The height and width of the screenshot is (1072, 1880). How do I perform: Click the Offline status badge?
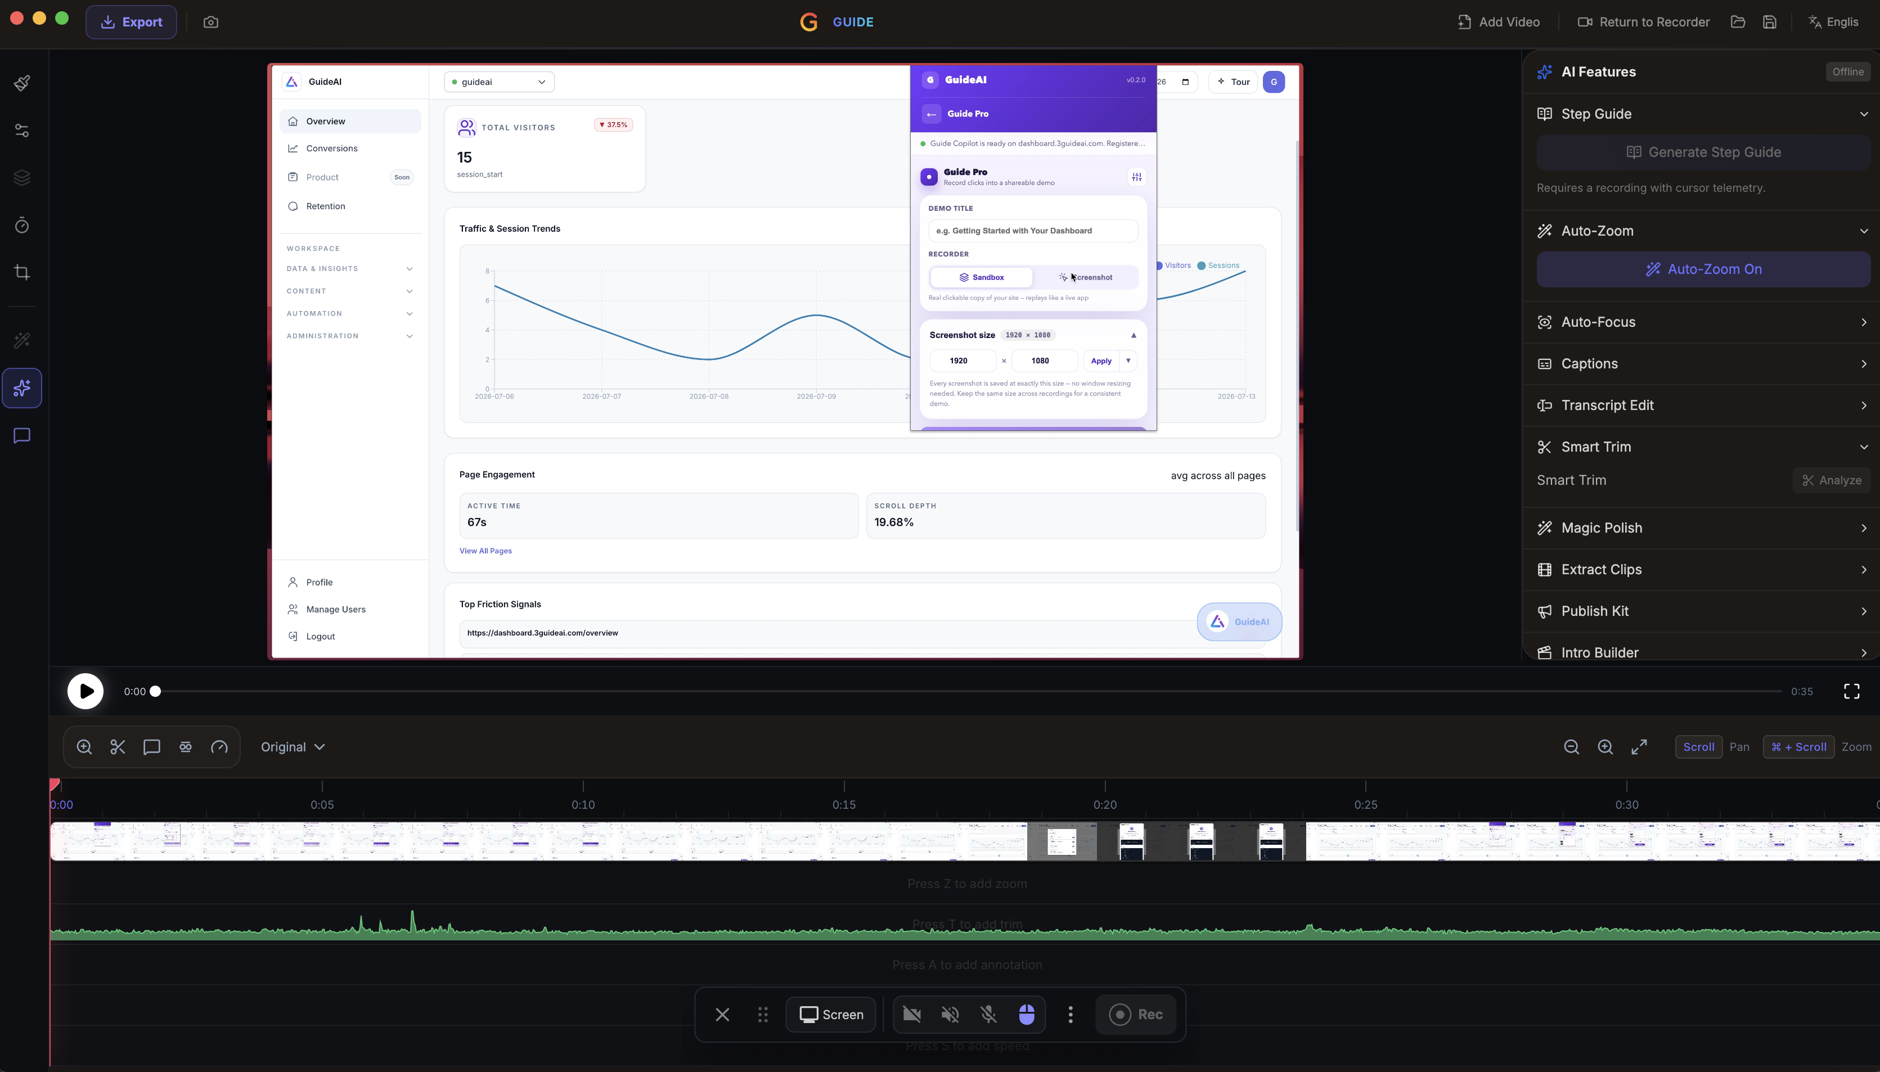tap(1847, 72)
